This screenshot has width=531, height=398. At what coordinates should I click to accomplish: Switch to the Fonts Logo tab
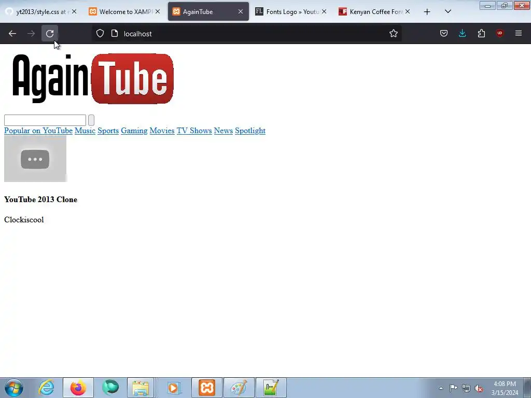(x=291, y=12)
